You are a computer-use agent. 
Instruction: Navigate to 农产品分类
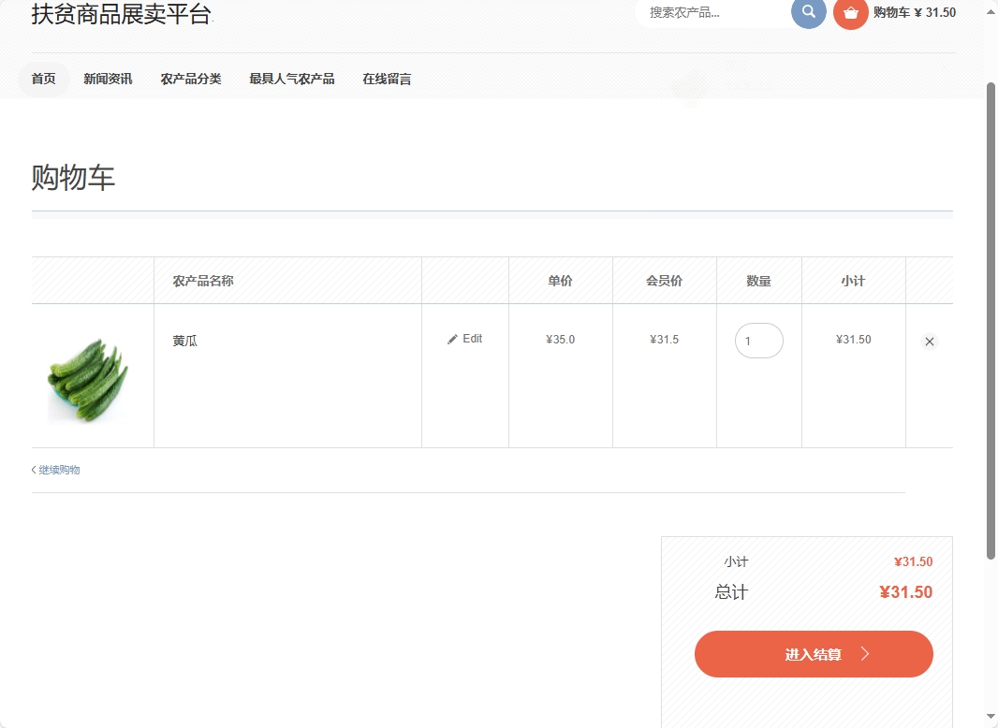click(x=191, y=79)
